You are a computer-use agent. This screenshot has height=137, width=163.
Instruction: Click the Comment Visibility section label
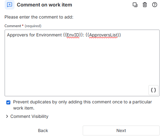[x=29, y=116]
